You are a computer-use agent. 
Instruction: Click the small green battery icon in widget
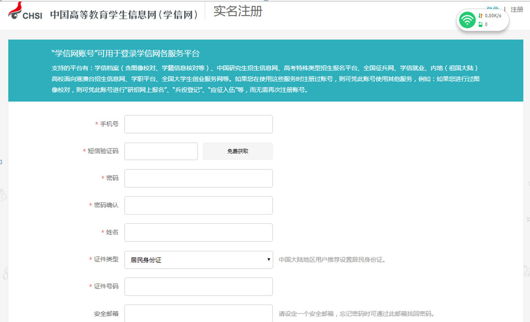pos(480,24)
